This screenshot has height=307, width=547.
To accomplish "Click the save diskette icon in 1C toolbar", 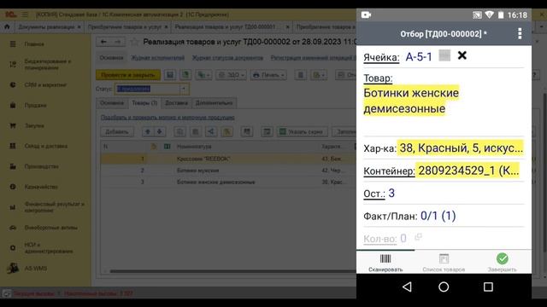I will [x=170, y=75].
